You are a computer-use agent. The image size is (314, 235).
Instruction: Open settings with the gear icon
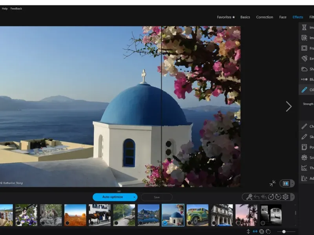(285, 197)
